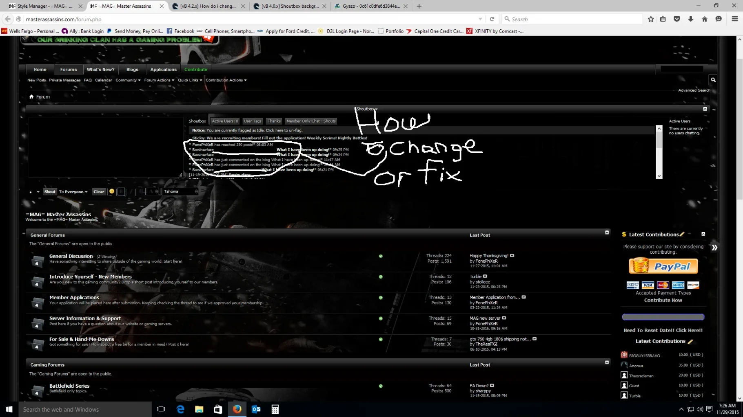Image resolution: width=743 pixels, height=417 pixels.
Task: Toggle underline in the shoutbox editor
Action: tap(141, 191)
